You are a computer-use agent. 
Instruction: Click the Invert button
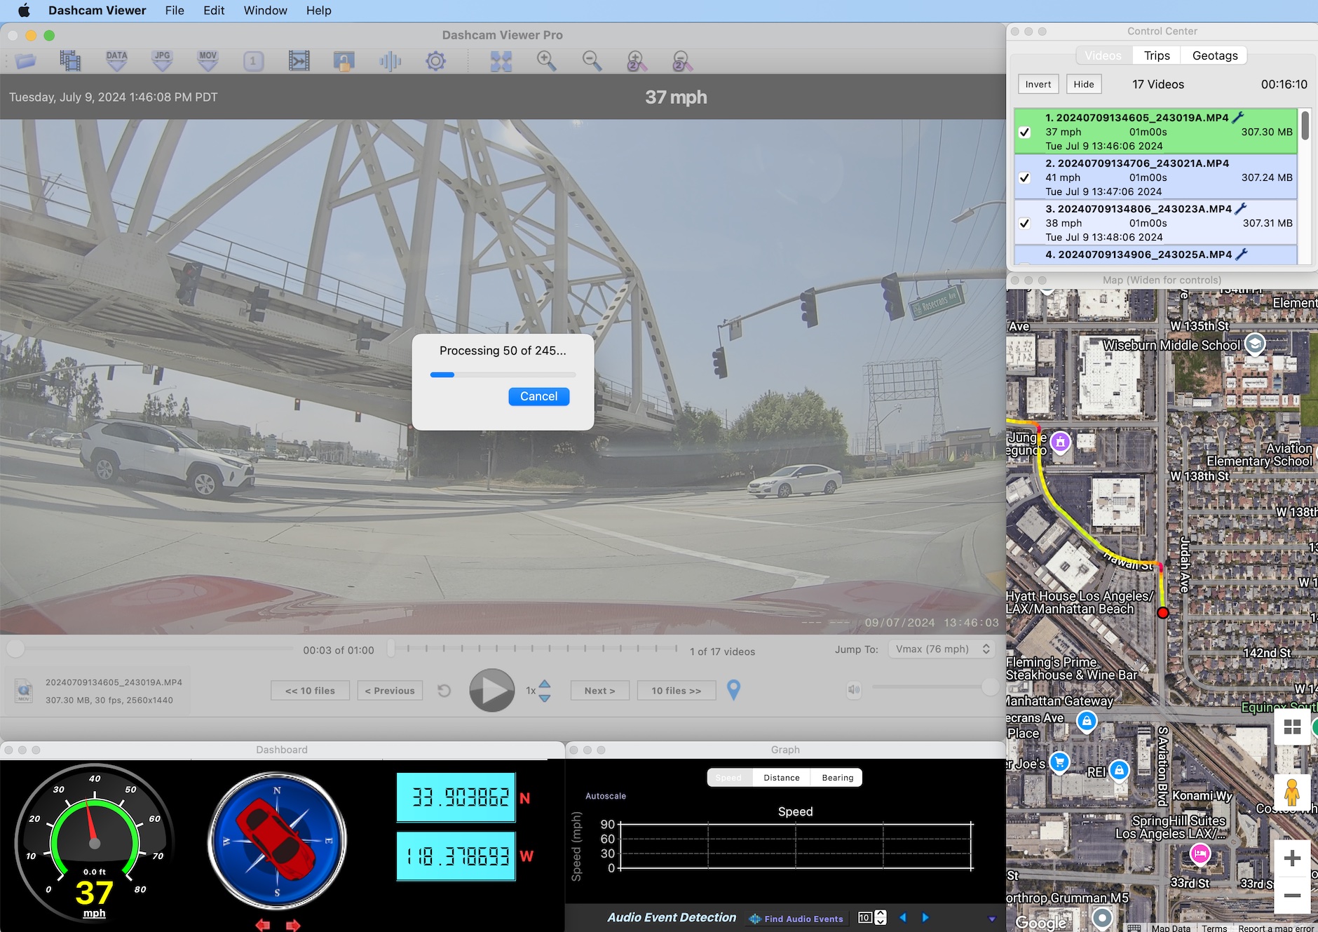[x=1038, y=84]
